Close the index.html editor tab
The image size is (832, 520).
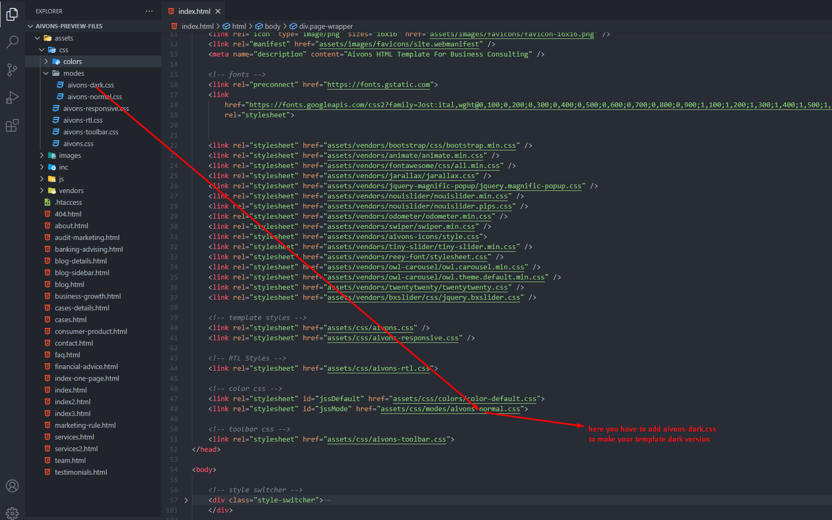point(218,11)
